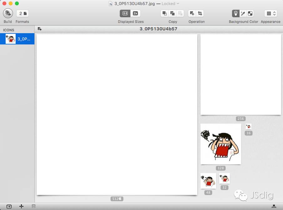Click the trash delete icon
The height and width of the screenshot is (210, 283).
click(33, 206)
